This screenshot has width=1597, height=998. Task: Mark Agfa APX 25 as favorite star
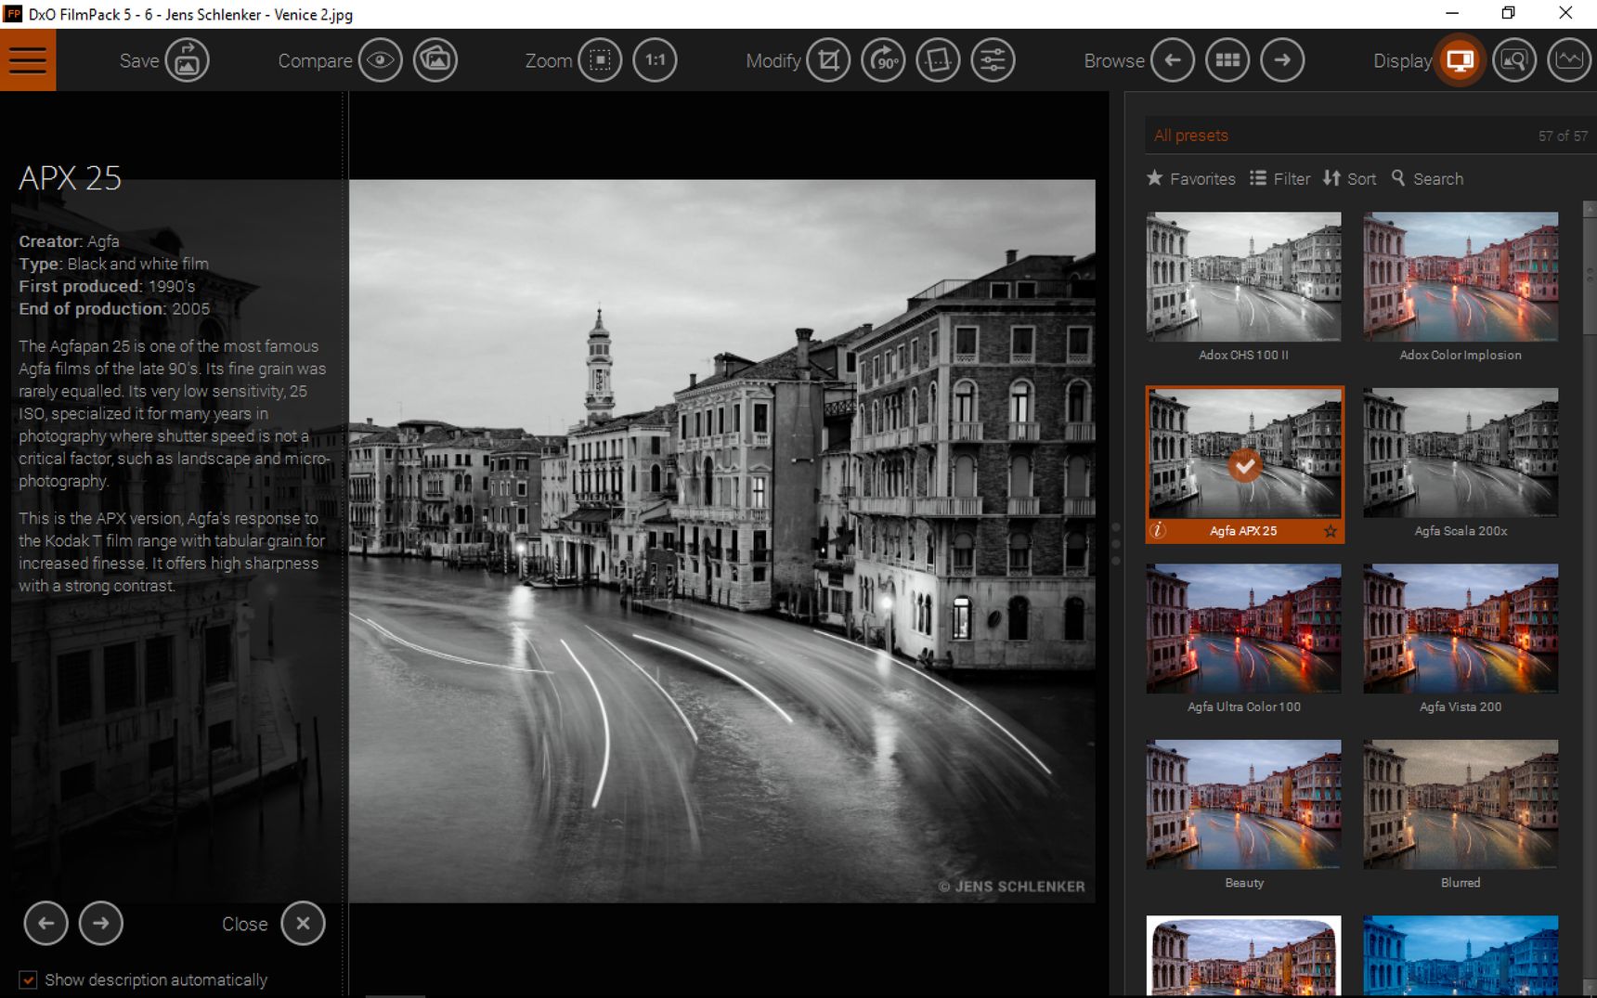click(1331, 531)
